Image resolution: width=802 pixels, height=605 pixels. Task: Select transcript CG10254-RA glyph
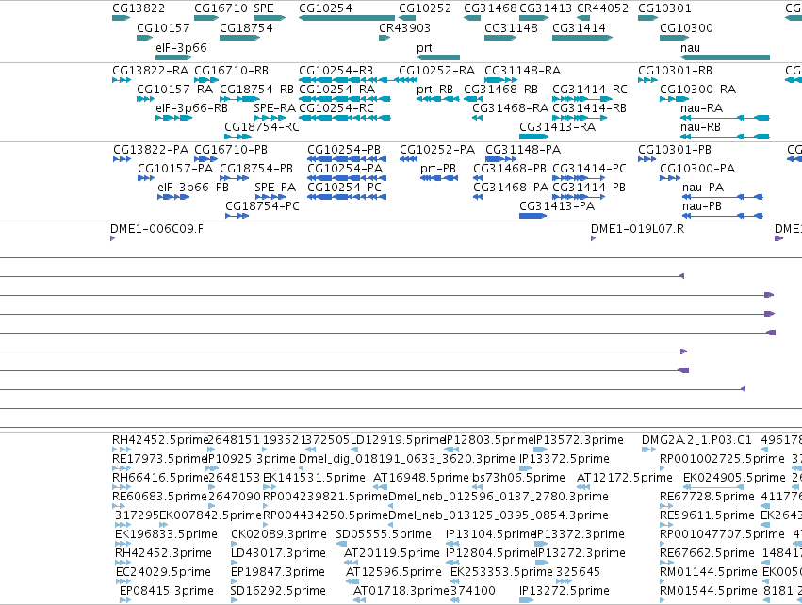click(x=345, y=99)
